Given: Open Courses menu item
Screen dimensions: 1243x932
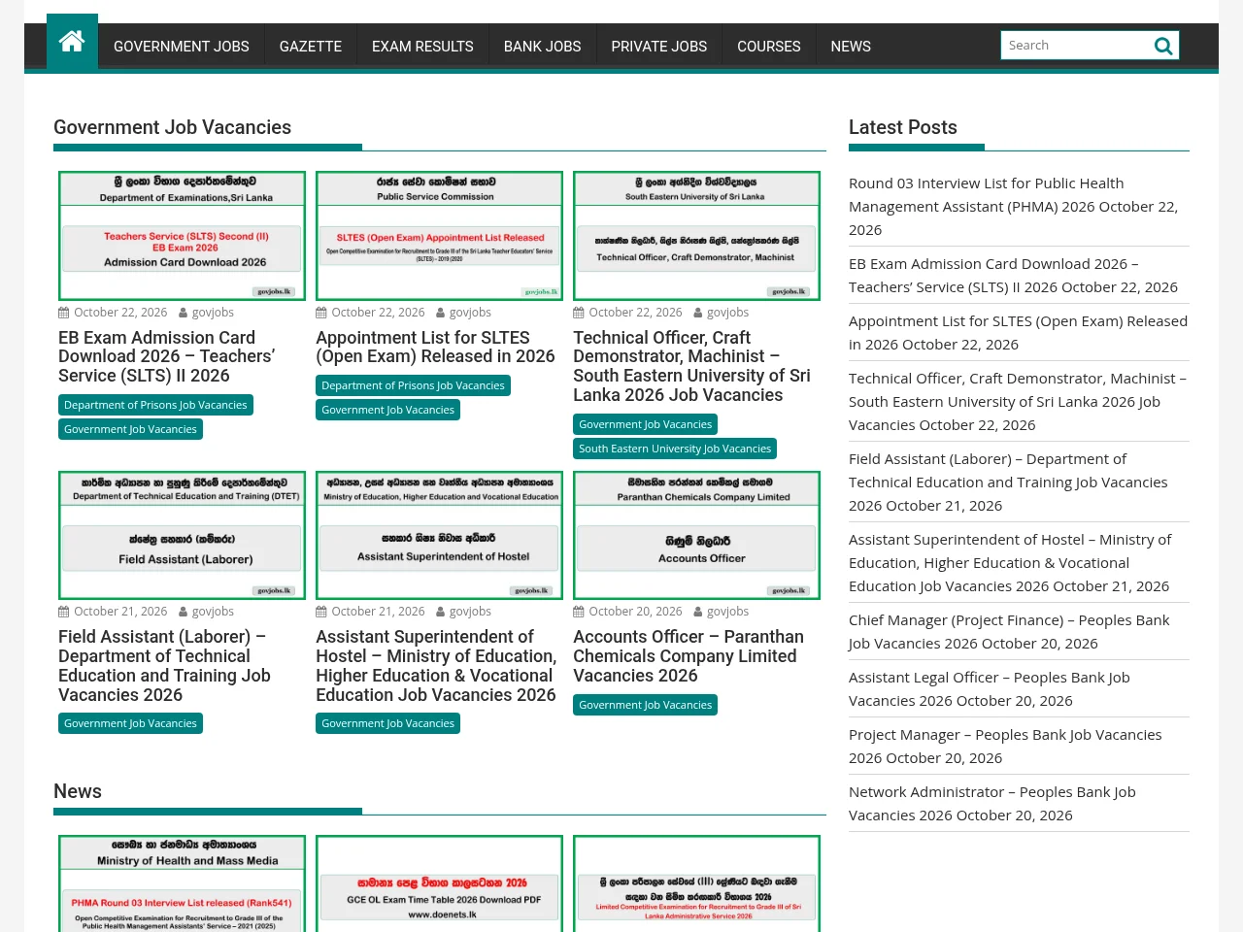Looking at the screenshot, I should pos(769,47).
